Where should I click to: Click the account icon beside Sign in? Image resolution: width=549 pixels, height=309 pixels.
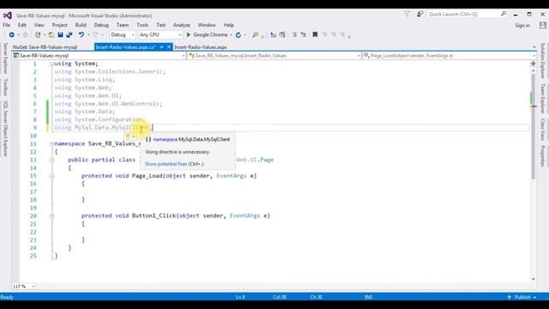click(543, 25)
